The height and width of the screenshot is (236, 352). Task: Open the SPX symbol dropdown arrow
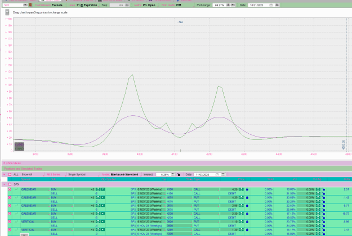(x=25, y=5)
